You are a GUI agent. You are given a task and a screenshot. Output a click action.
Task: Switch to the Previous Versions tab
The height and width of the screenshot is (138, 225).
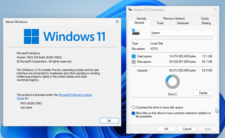pos(174,19)
